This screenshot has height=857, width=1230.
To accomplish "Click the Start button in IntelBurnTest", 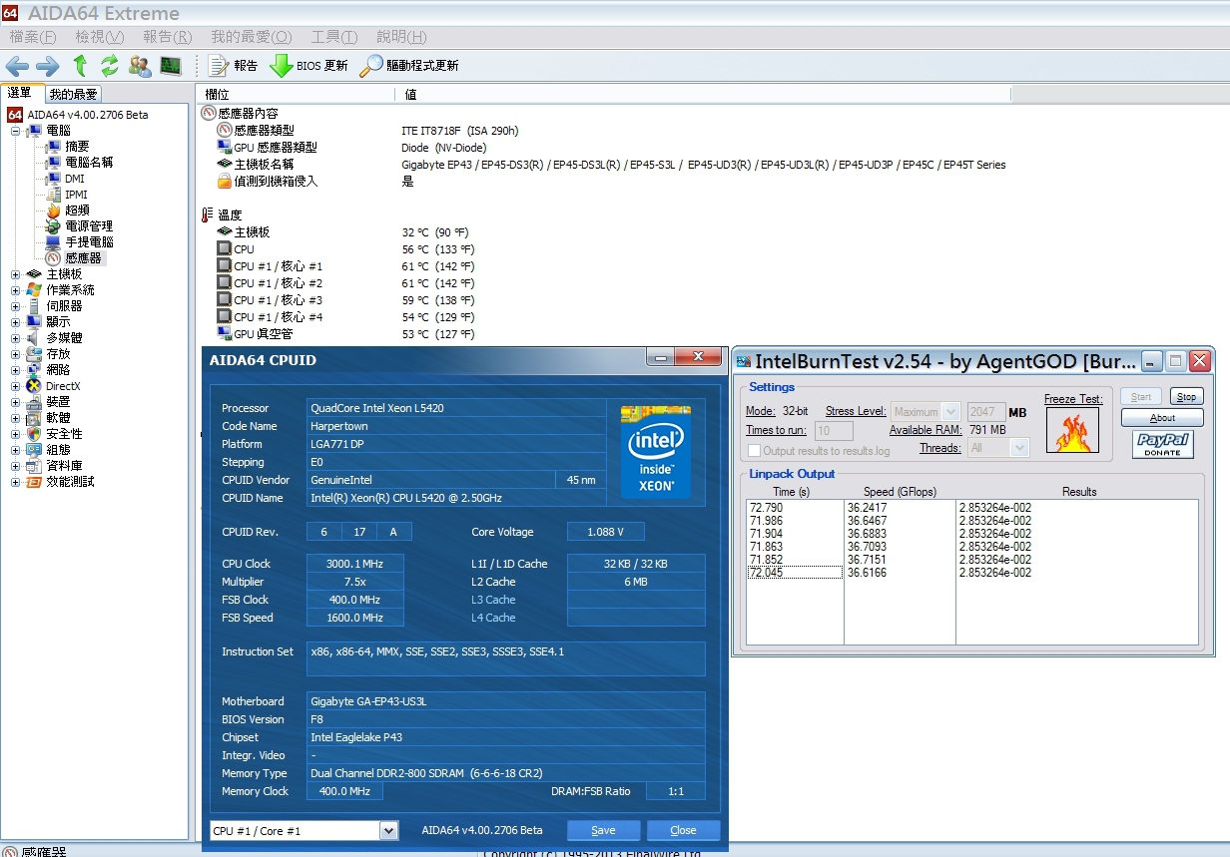I will tap(1141, 396).
